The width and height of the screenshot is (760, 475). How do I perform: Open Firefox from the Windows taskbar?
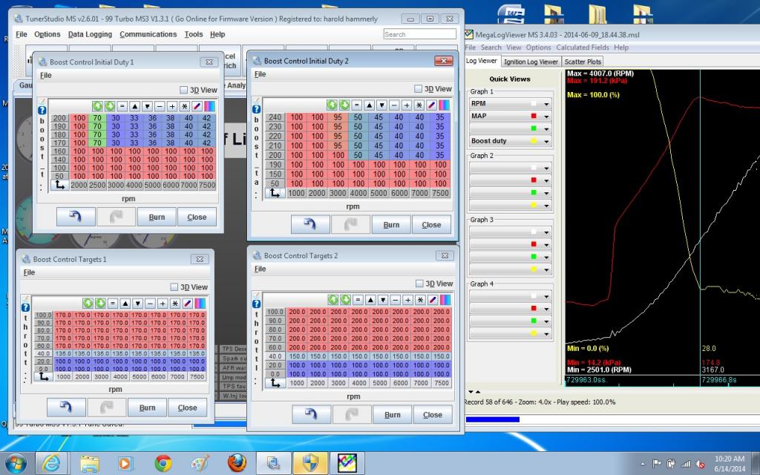click(x=237, y=463)
